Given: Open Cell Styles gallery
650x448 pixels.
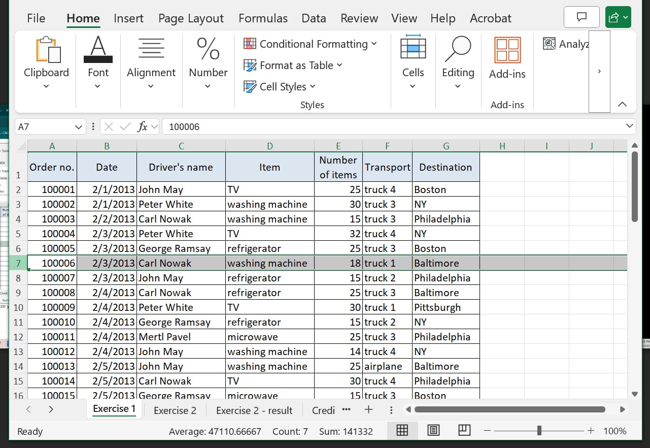Looking at the screenshot, I should click(x=250, y=86).
